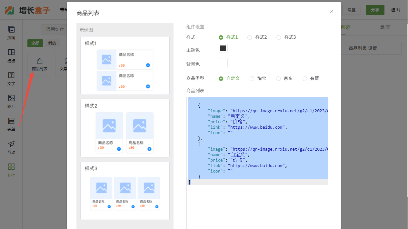Click the 样式2 example preview card

click(x=125, y=128)
